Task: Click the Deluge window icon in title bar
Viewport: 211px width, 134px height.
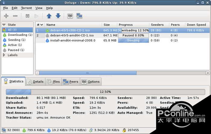Action: 4,2
